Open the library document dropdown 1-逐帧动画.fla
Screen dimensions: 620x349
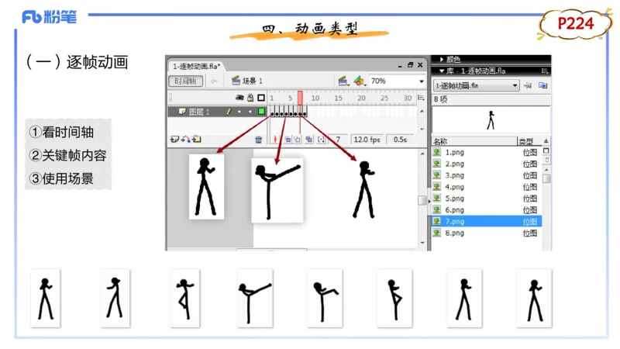pos(476,85)
